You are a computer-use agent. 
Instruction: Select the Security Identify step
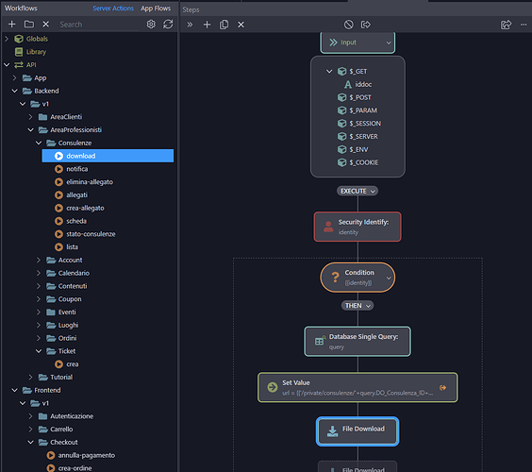click(357, 227)
